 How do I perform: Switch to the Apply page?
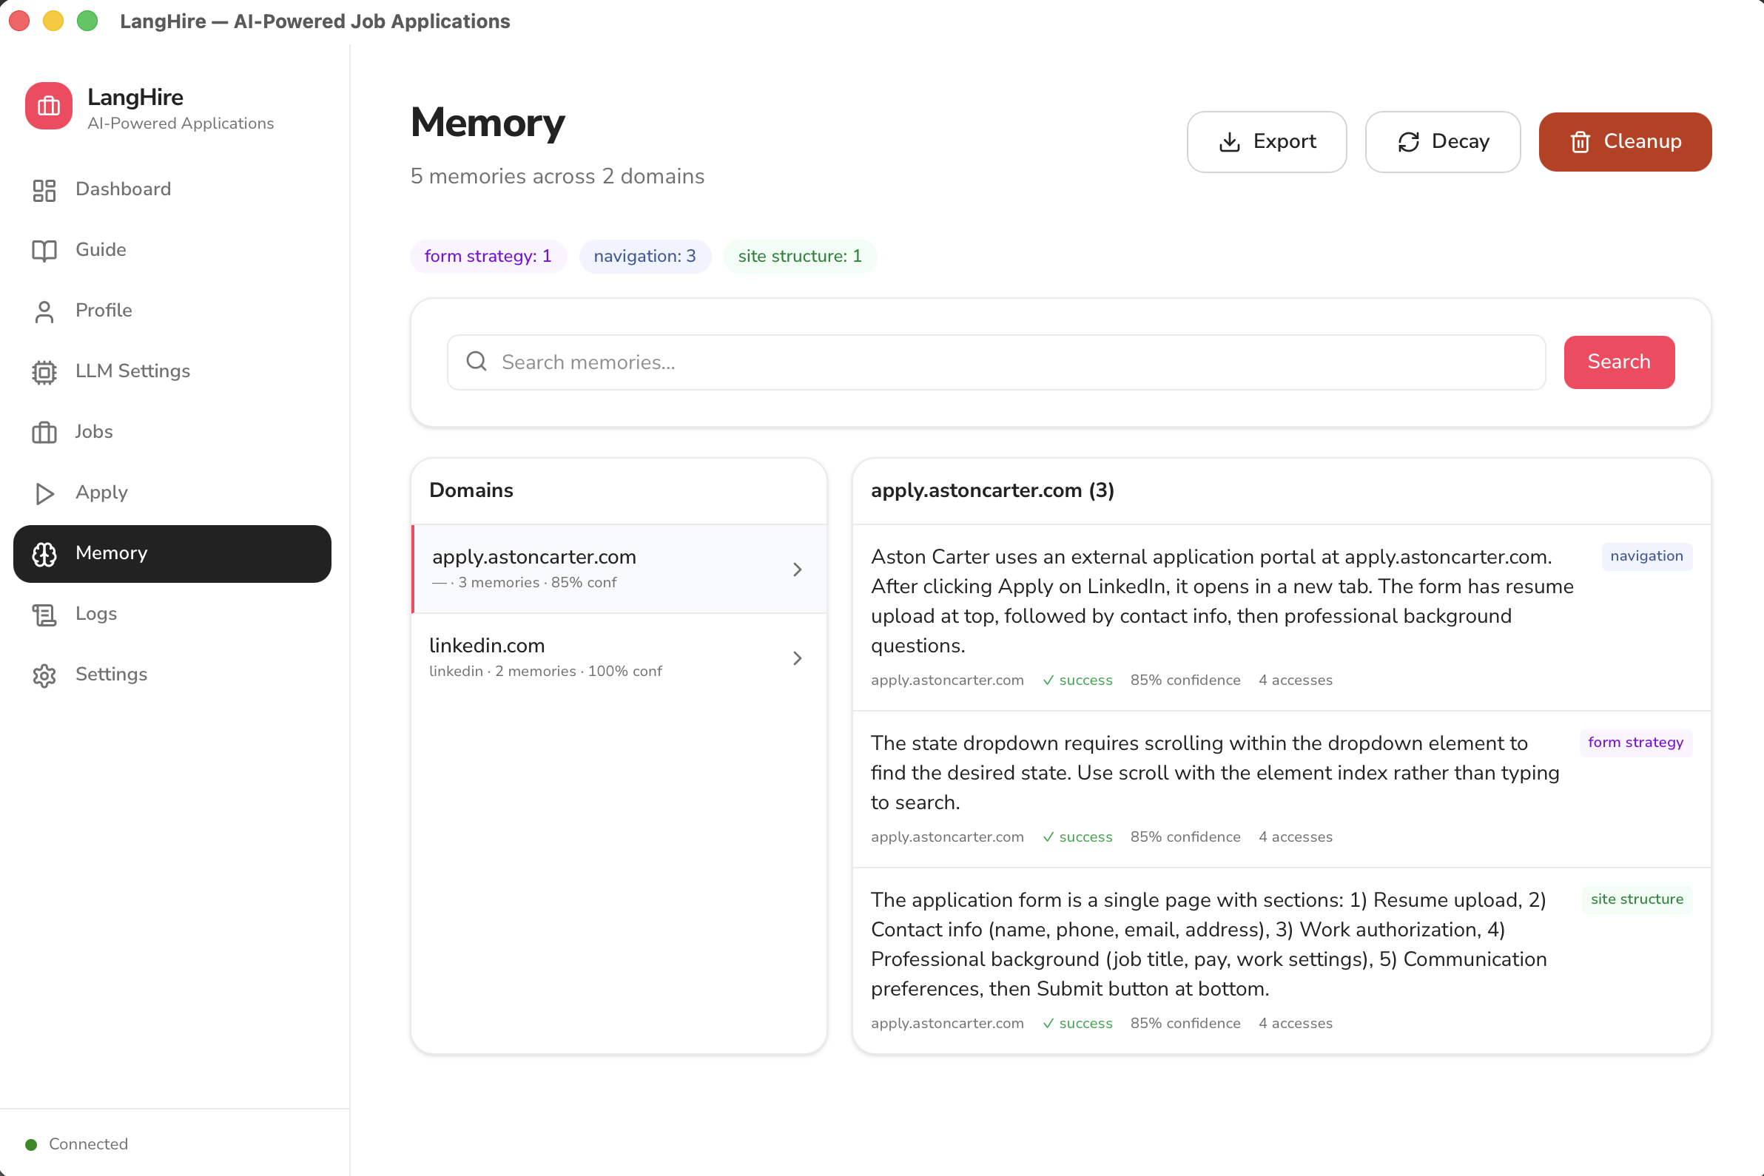[x=172, y=493]
